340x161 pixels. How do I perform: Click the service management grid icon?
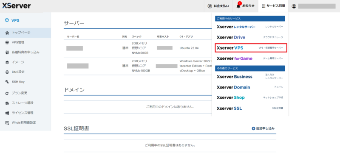(263, 6)
